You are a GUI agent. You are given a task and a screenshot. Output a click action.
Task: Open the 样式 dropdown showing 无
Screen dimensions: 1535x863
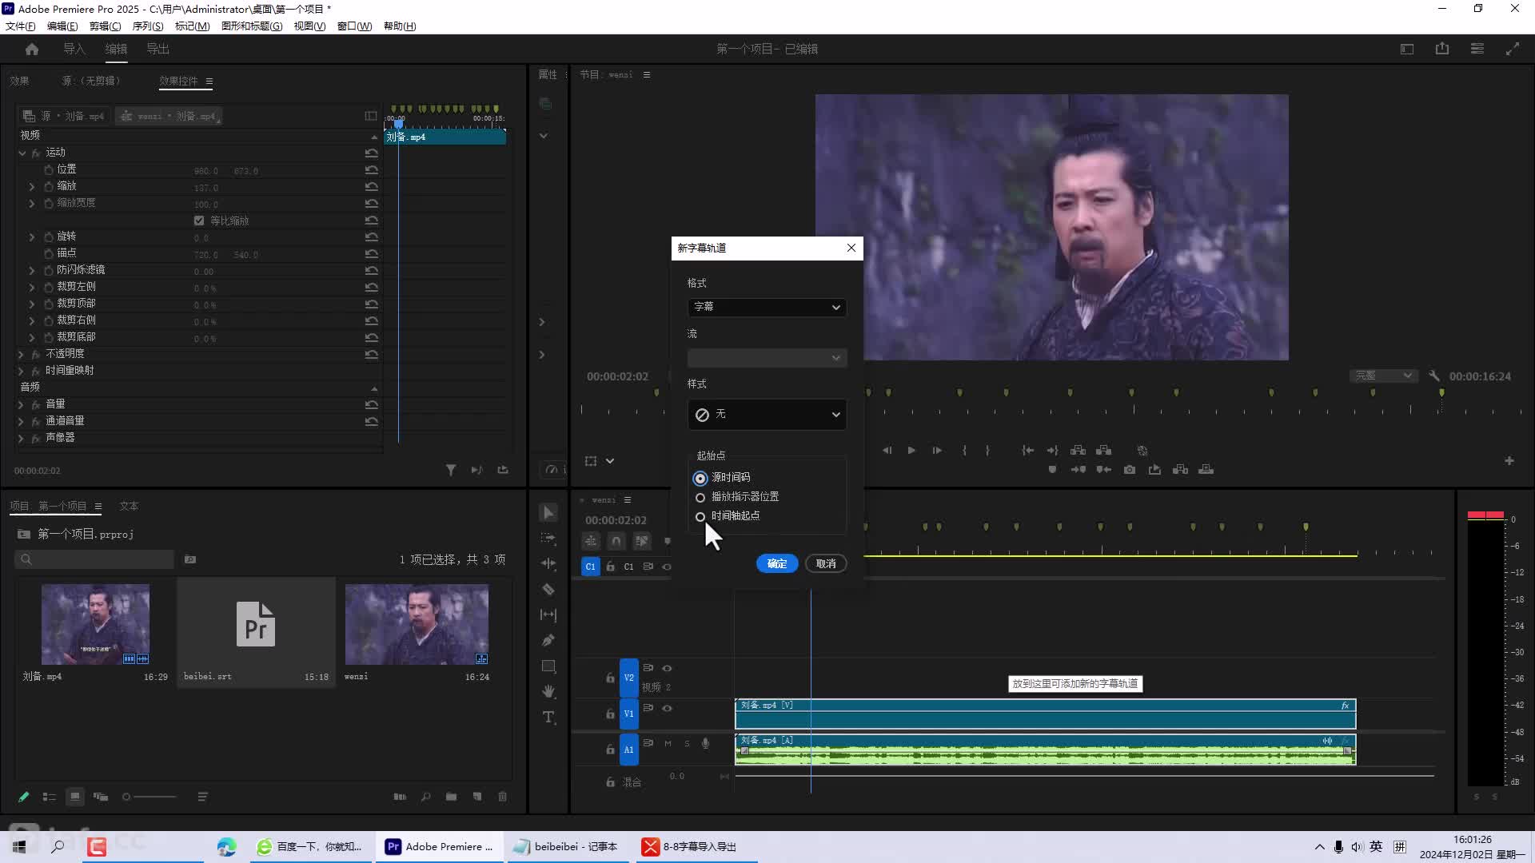coord(767,414)
